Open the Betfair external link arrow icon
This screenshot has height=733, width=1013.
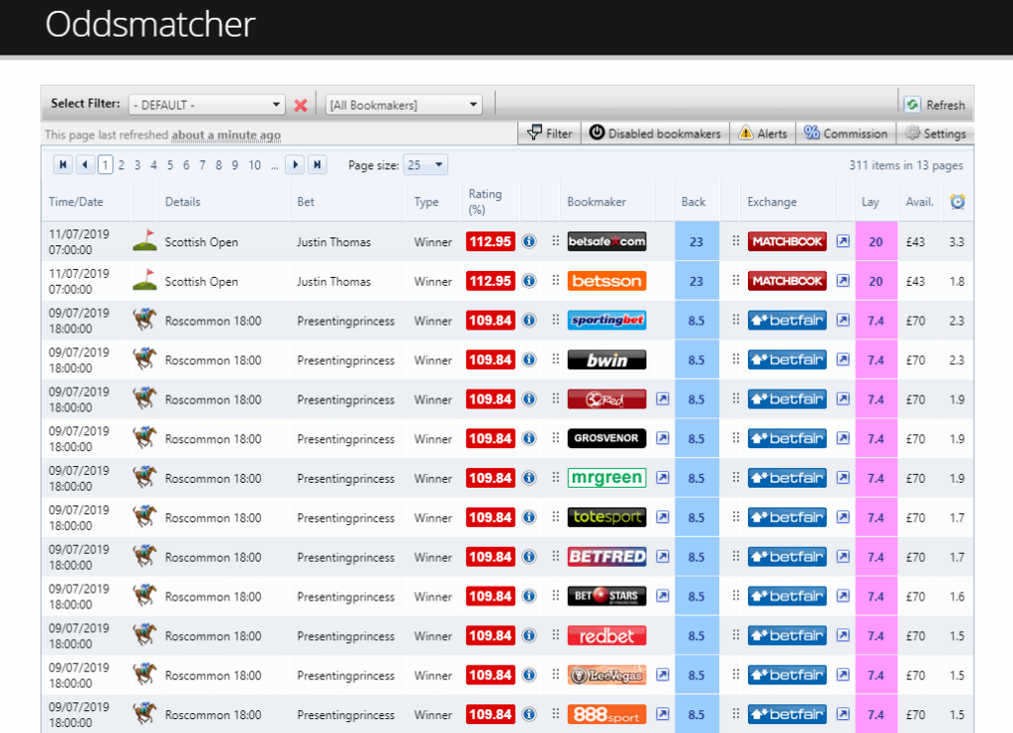pos(843,320)
